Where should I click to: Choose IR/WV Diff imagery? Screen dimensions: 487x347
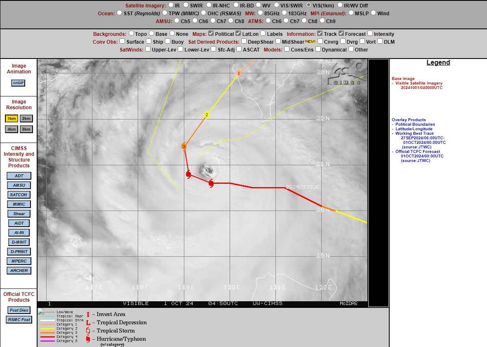(x=340, y=5)
